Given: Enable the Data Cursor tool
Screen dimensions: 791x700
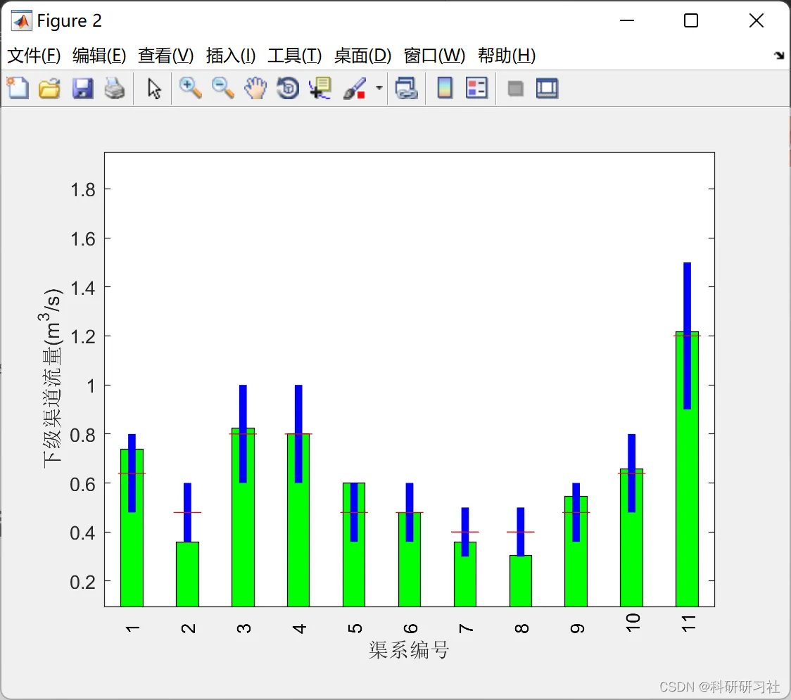Looking at the screenshot, I should pos(319,88).
